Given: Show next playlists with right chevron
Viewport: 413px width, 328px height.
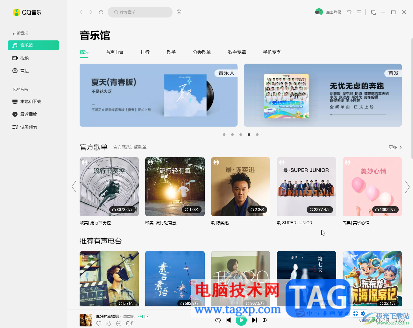Looking at the screenshot, I should click(407, 187).
